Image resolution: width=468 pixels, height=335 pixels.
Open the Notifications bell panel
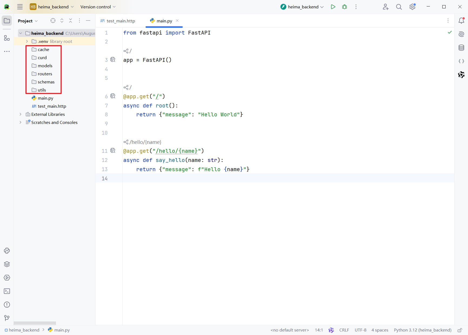coord(461,21)
